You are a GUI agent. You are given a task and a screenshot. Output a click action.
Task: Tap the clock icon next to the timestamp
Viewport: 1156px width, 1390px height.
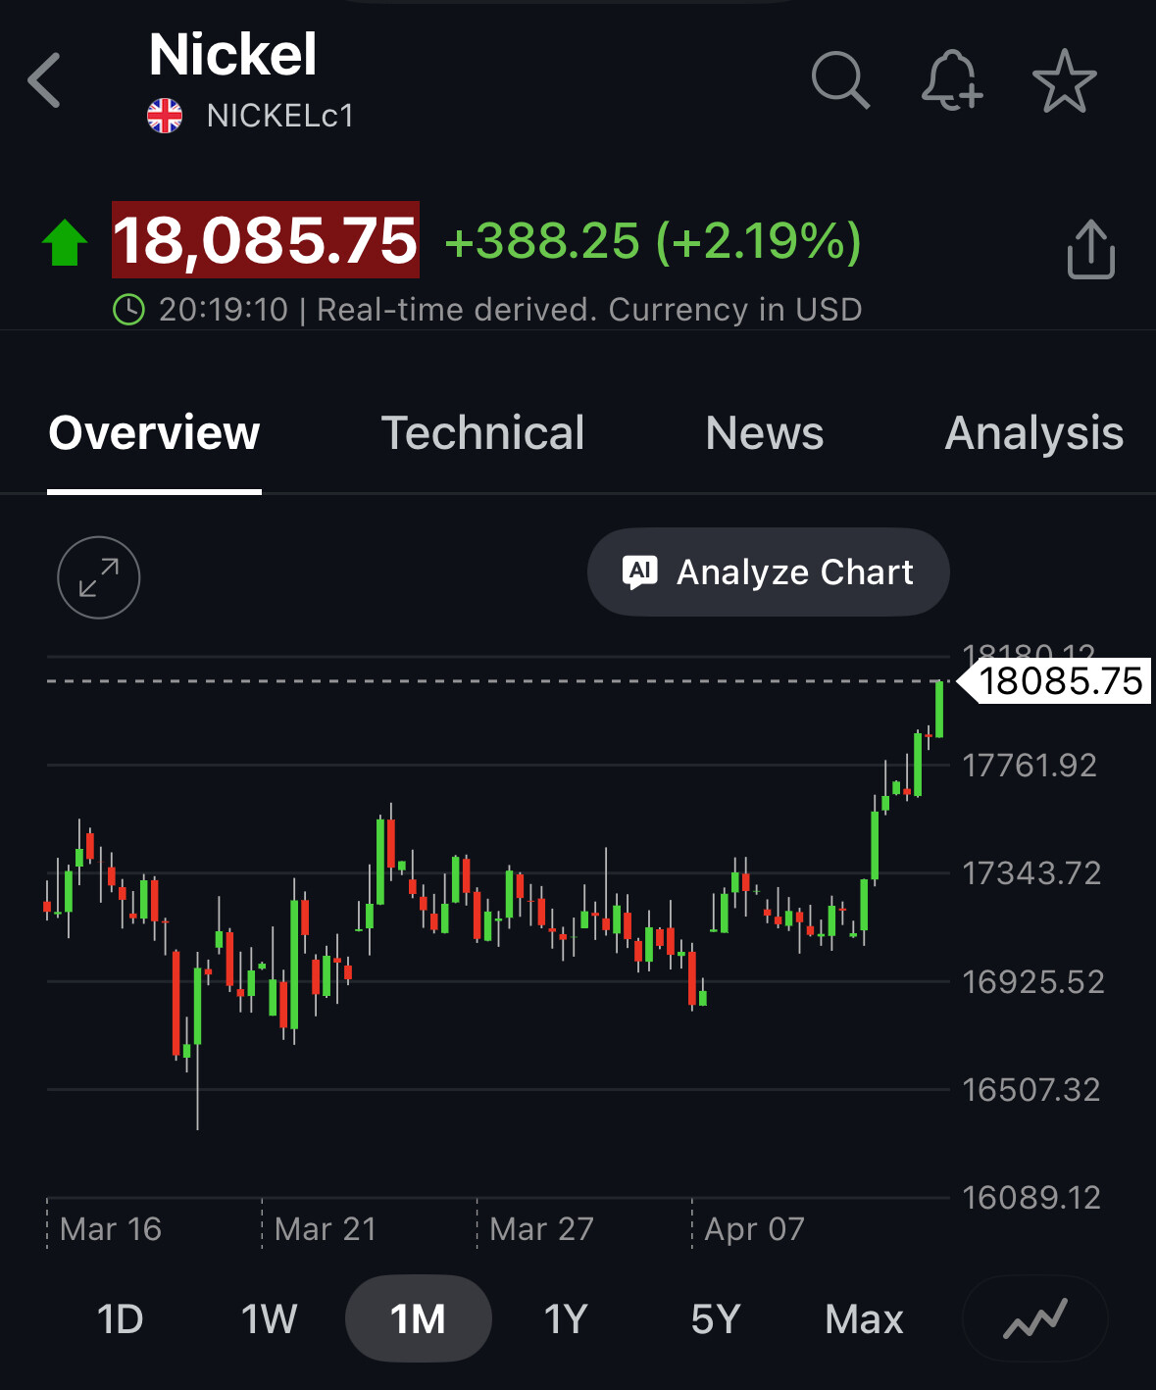pyautogui.click(x=129, y=310)
